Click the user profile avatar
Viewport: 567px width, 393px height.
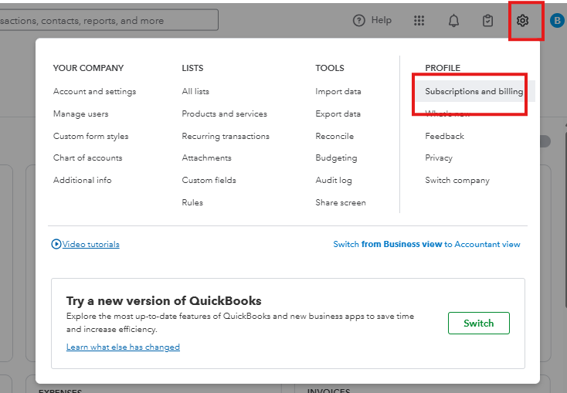pyautogui.click(x=558, y=21)
